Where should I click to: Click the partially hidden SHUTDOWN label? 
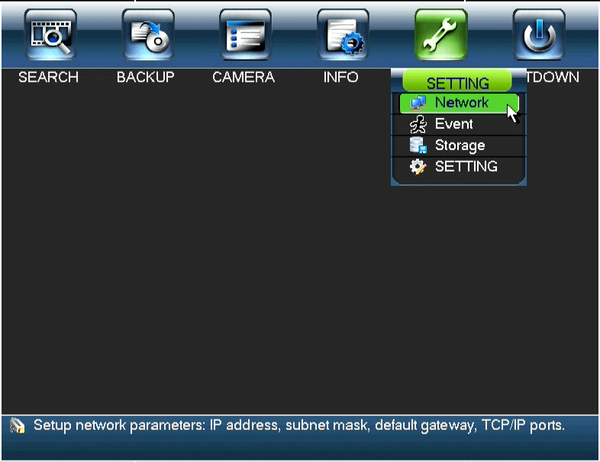[x=553, y=77]
